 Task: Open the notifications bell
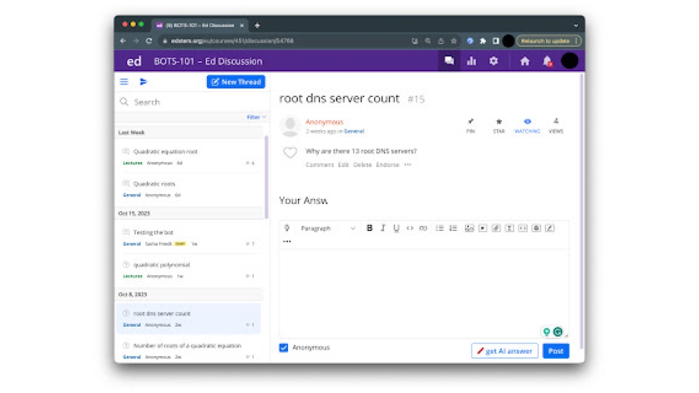click(547, 61)
